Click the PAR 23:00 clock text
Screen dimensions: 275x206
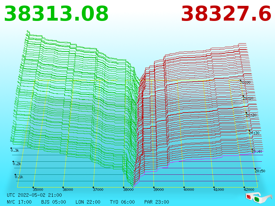click(157, 202)
